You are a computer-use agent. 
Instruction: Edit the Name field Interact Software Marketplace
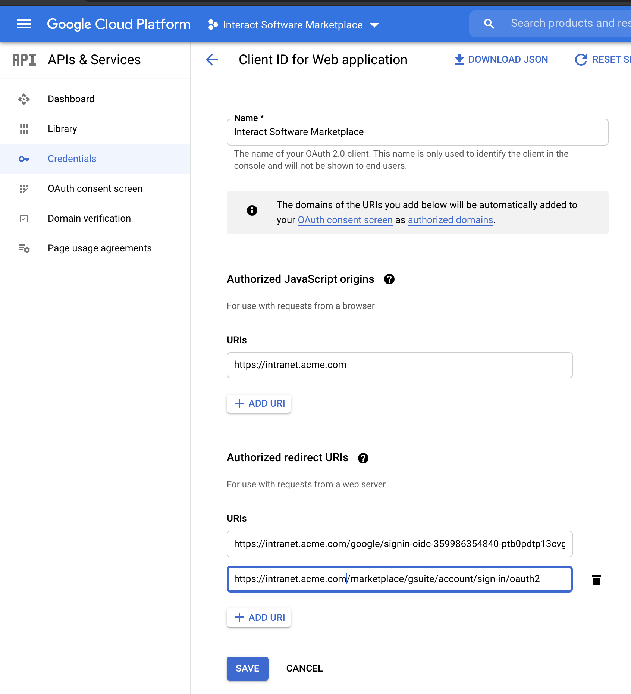tap(417, 132)
